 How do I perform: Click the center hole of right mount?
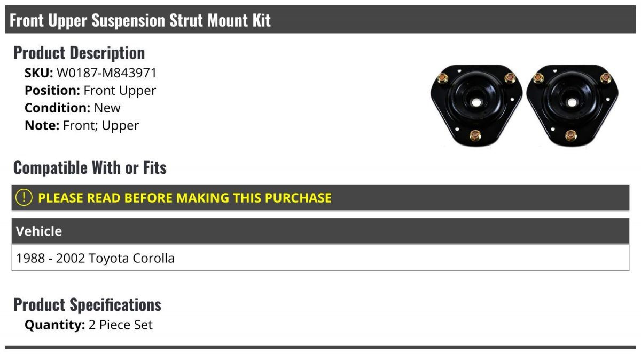coord(573,102)
